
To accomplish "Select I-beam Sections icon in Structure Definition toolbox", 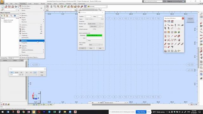I will pyautogui.click(x=165, y=36).
